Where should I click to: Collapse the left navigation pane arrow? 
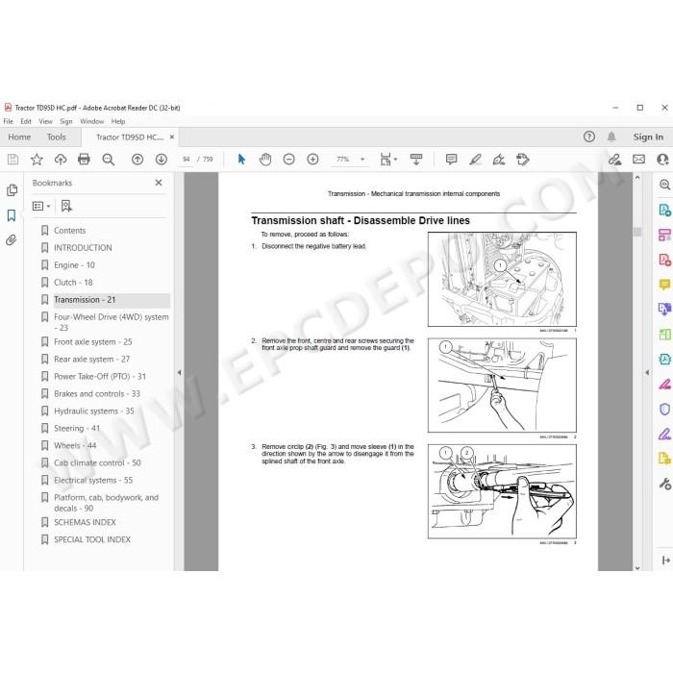180,373
